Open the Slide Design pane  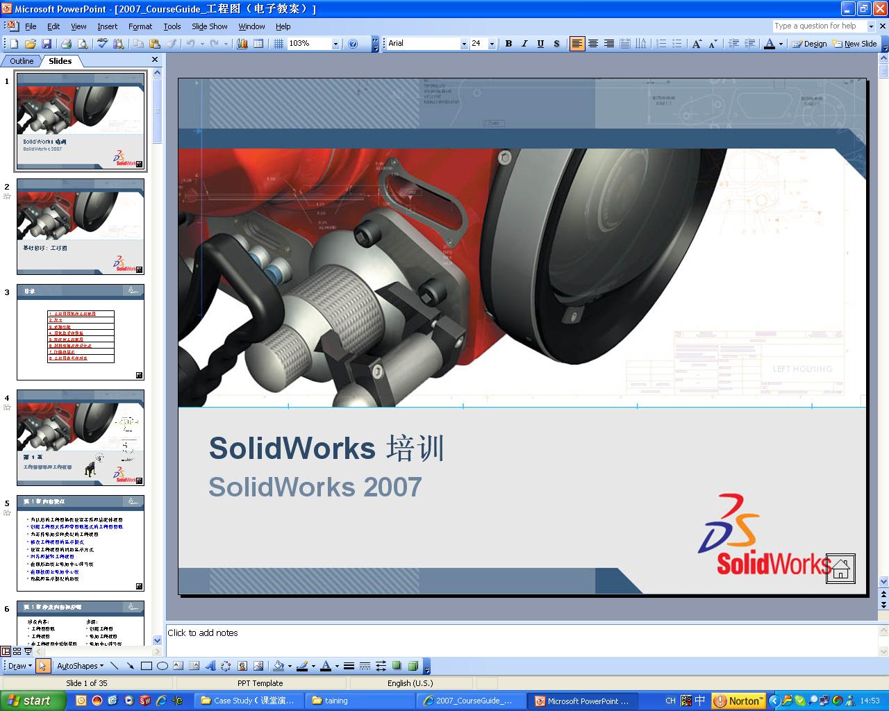810,44
